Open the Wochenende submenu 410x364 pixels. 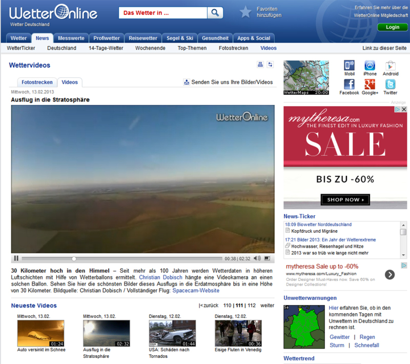pos(150,48)
